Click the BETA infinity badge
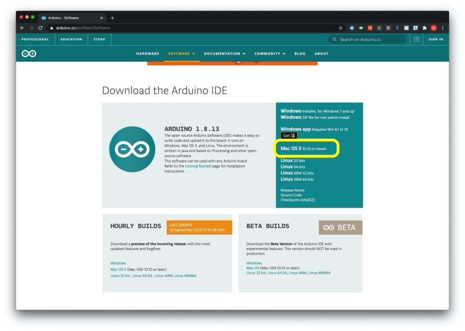Screen dimensions: 465x331 click(x=340, y=228)
